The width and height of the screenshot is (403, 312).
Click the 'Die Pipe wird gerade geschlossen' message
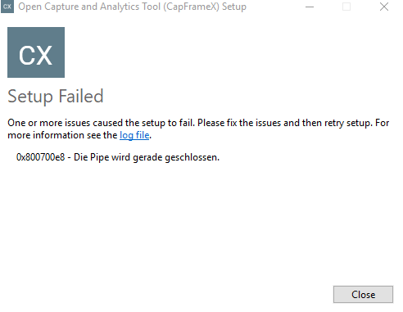(147, 157)
